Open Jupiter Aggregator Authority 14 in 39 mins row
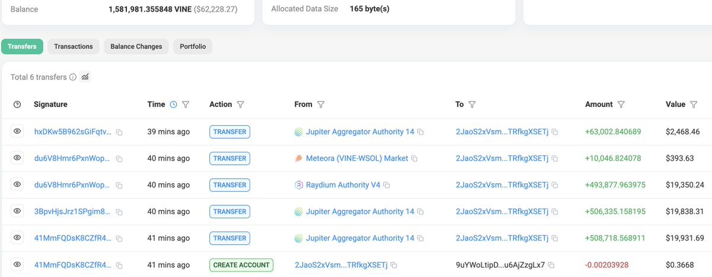712x277 pixels. pyautogui.click(x=360, y=132)
